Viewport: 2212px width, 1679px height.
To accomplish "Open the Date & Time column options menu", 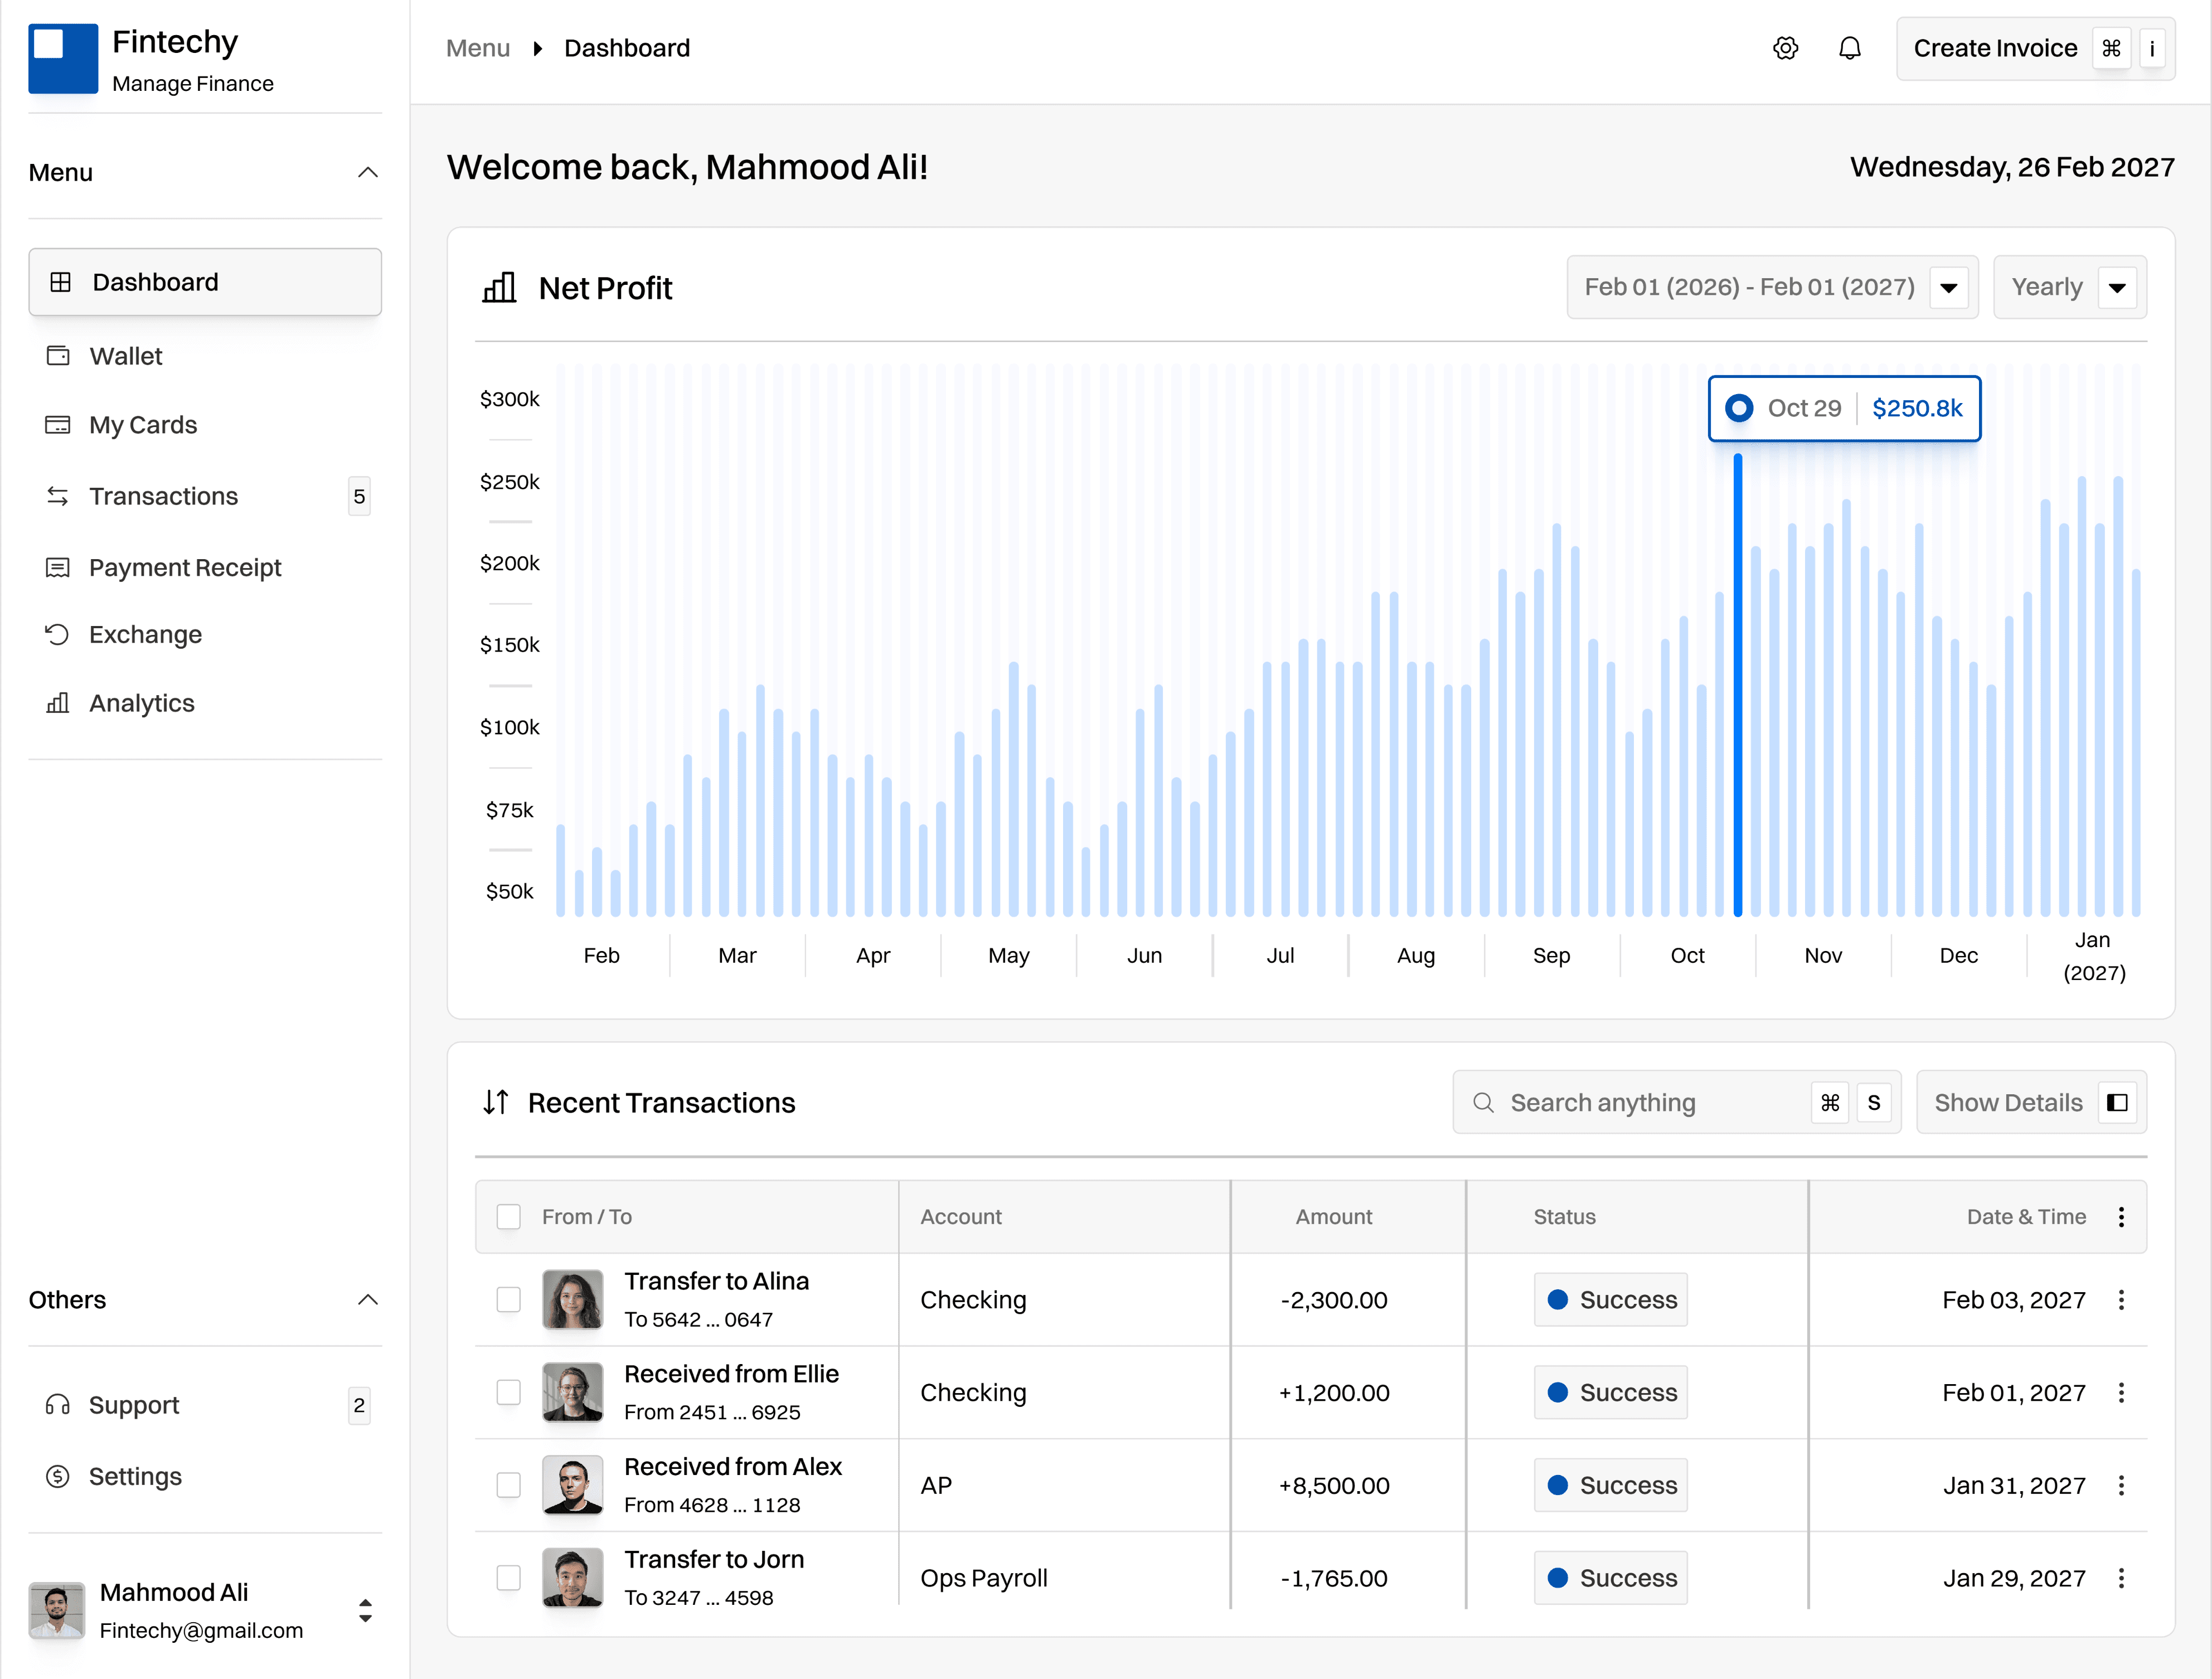I will 2121,1216.
